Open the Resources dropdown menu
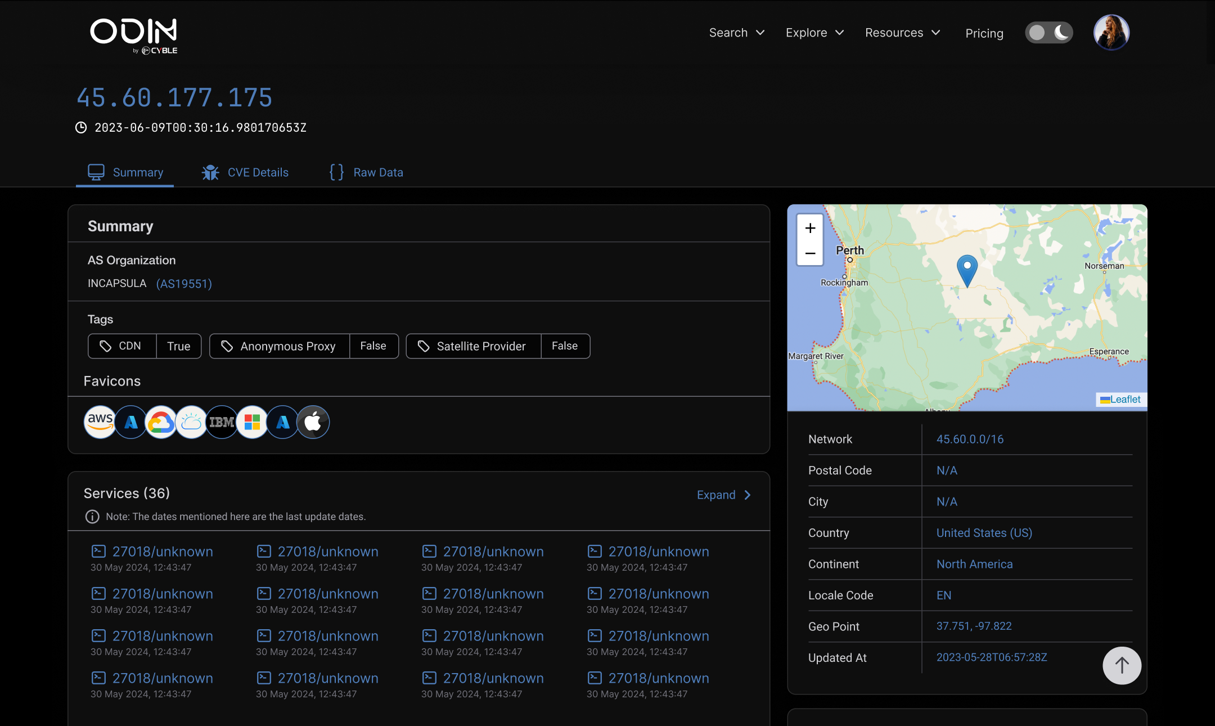This screenshot has width=1215, height=726. pos(903,33)
